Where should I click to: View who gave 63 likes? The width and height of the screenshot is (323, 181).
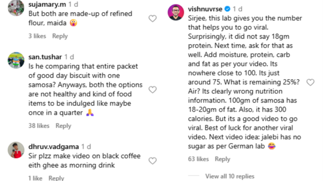199,159
